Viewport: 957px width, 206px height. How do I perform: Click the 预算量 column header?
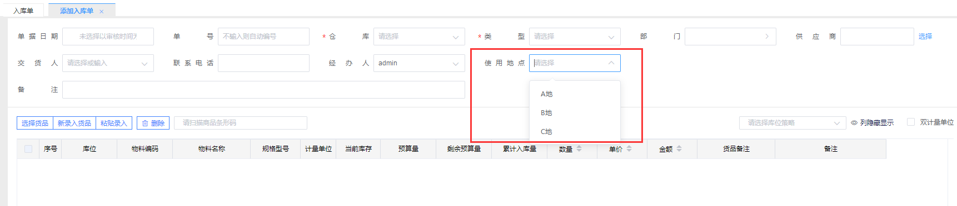(408, 149)
